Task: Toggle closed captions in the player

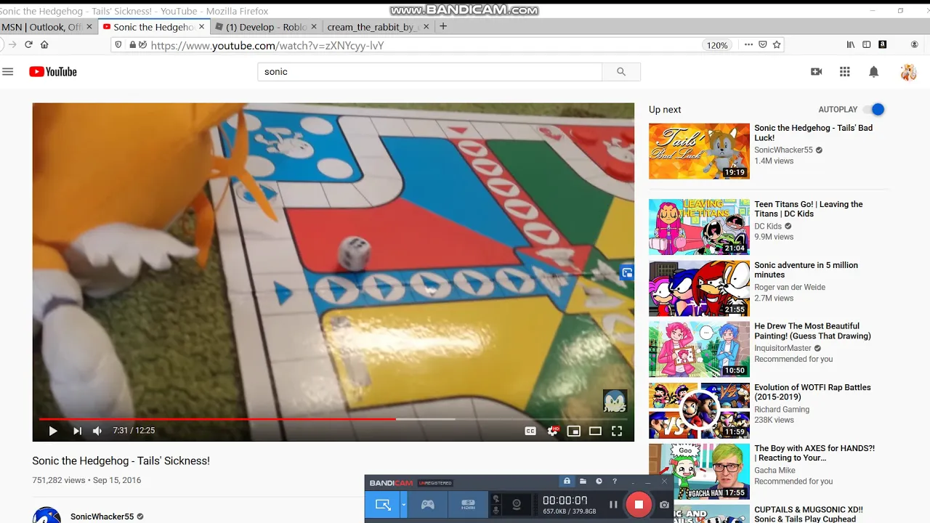Action: pyautogui.click(x=530, y=431)
